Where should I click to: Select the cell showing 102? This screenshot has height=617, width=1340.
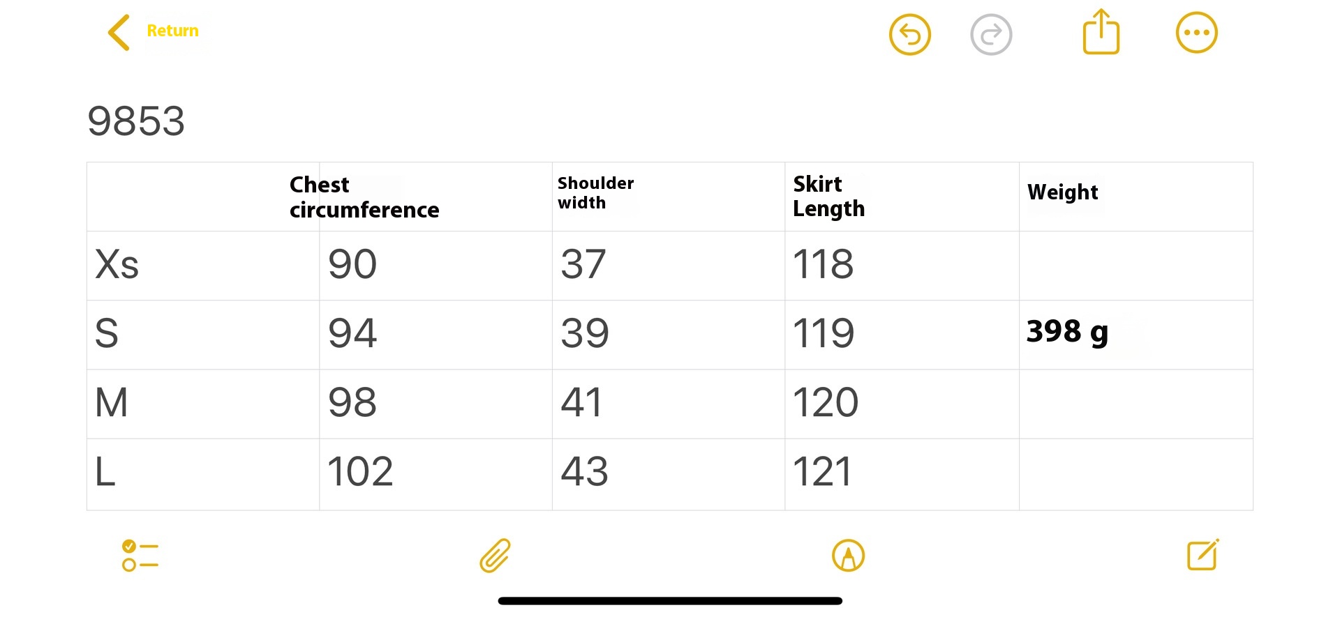360,471
